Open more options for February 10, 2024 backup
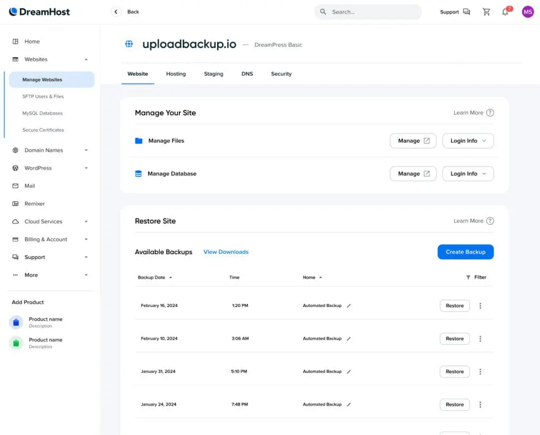 (480, 339)
